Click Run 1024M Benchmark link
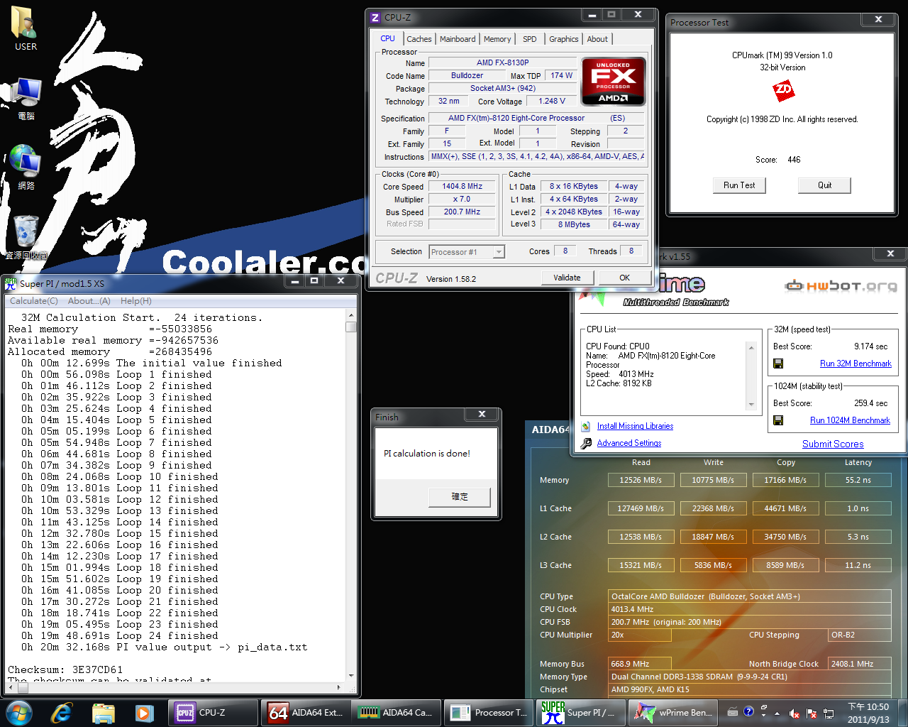 (850, 420)
